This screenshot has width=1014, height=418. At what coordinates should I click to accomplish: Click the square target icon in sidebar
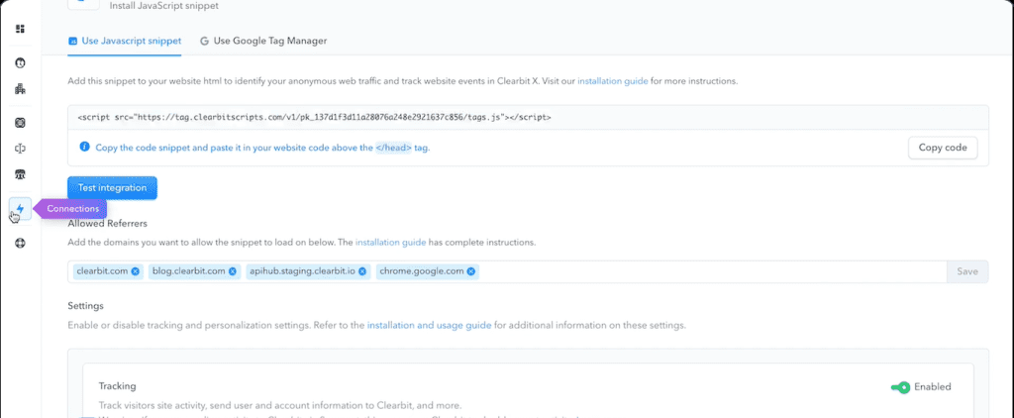[x=20, y=122]
